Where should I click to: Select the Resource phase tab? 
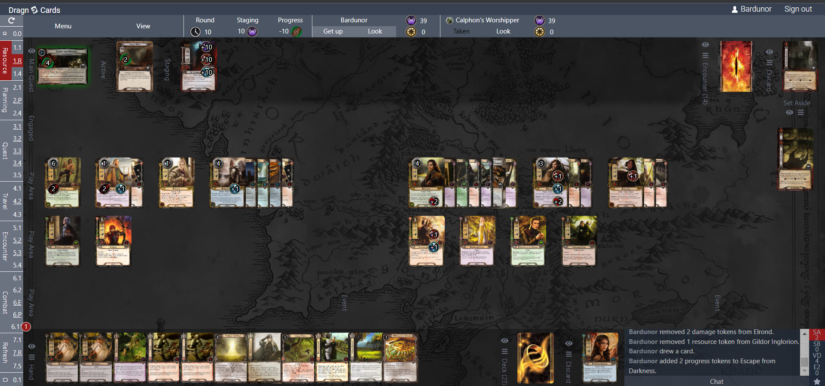(5, 61)
